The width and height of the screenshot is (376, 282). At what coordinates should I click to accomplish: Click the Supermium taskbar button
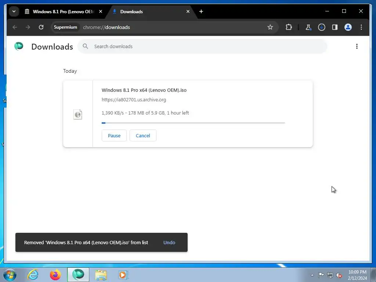point(78,275)
